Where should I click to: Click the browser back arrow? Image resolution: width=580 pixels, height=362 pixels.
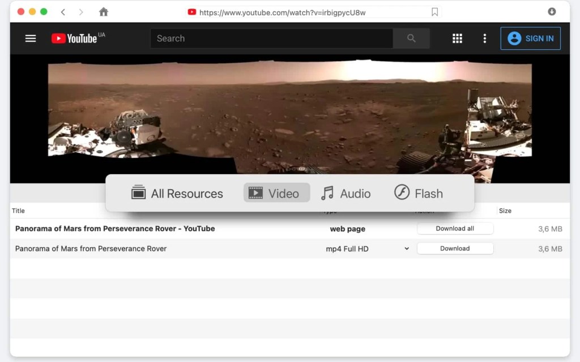[x=63, y=12]
